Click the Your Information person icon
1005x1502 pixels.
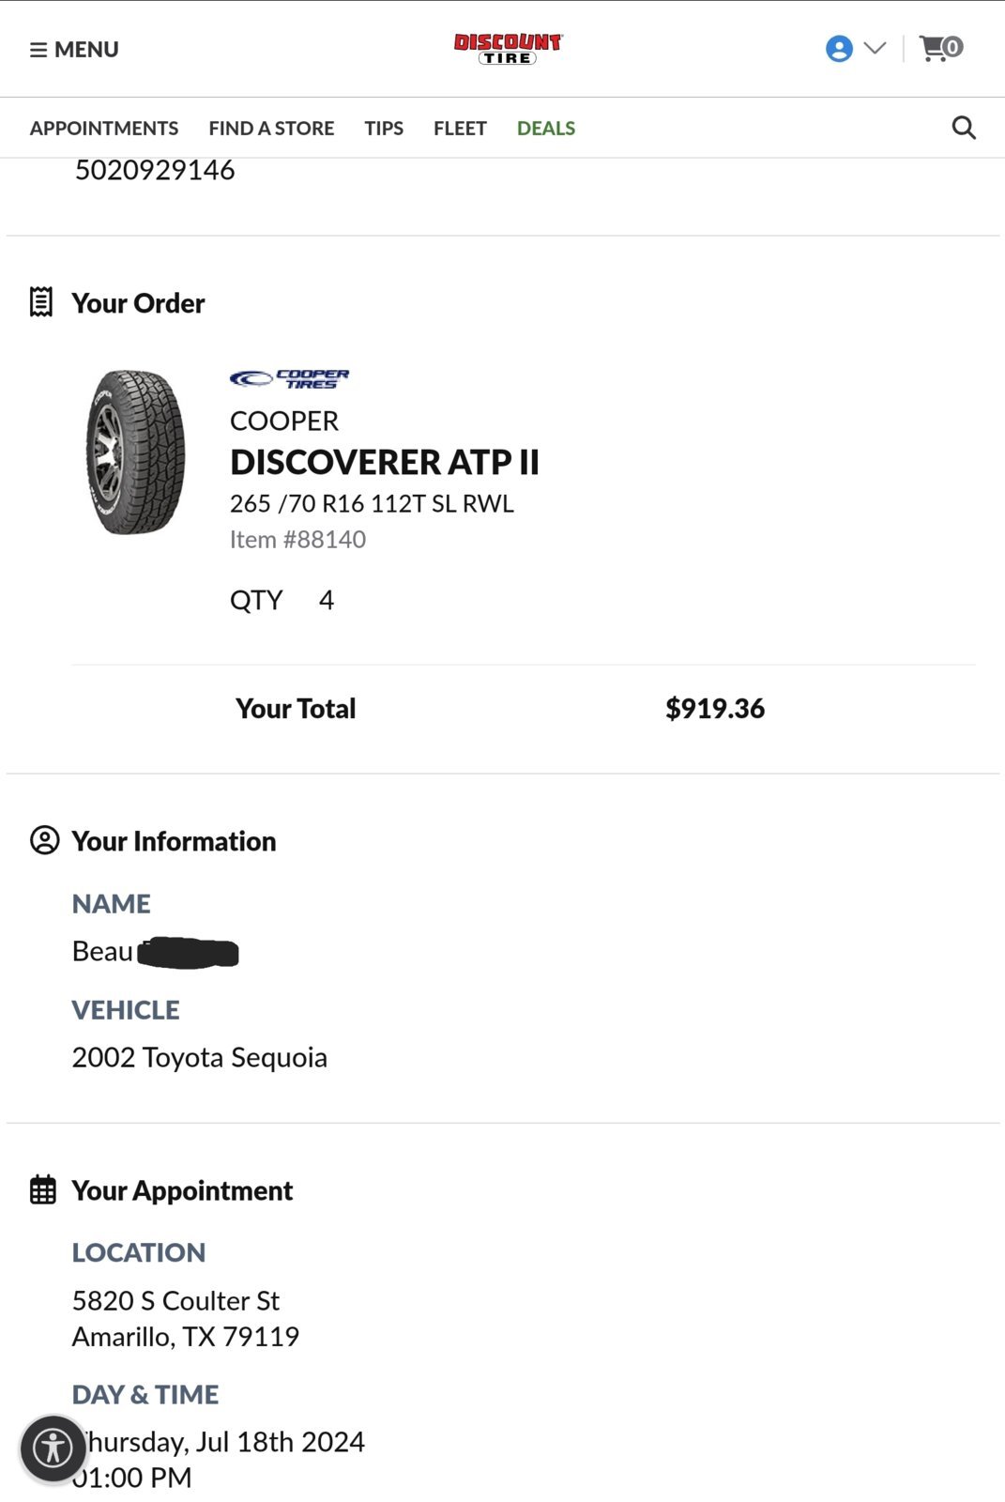pos(44,840)
